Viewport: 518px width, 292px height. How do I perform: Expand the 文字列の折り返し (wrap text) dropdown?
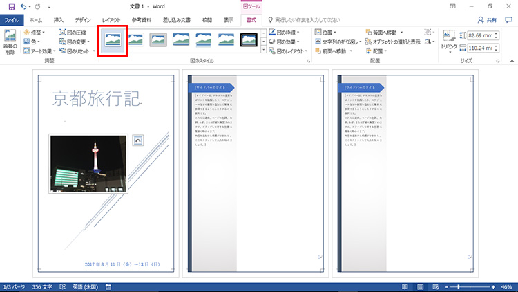[x=340, y=42]
